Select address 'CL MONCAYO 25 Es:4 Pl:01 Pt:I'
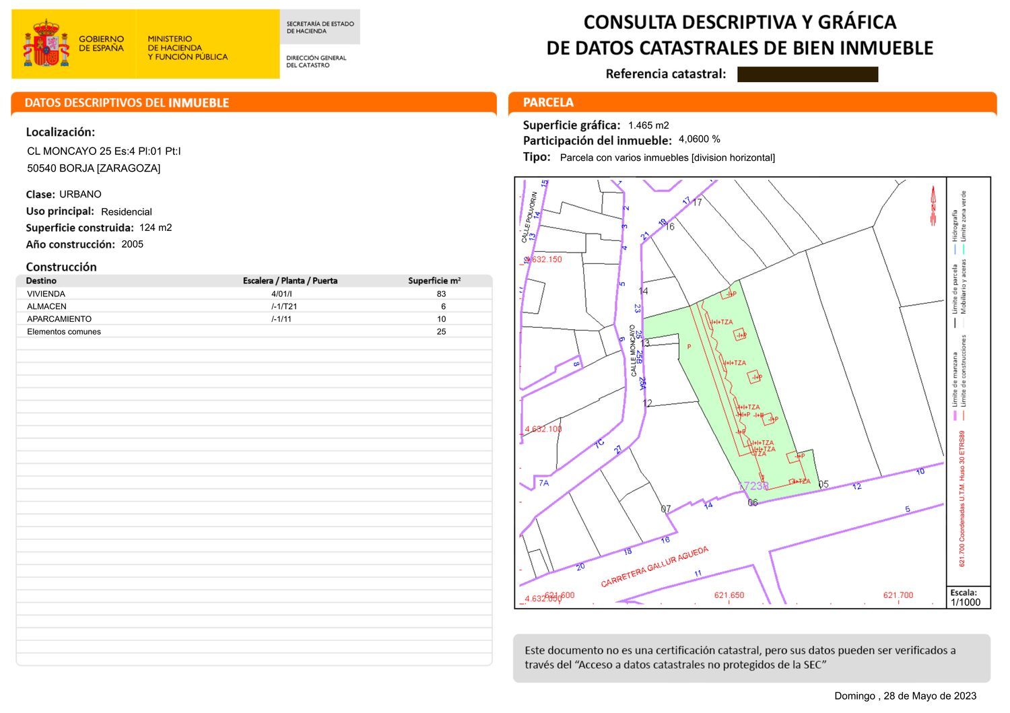1010x713 pixels. (104, 151)
